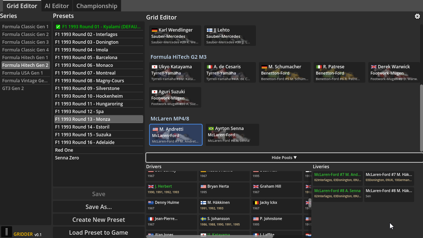Choose preset F1 1993 Round 02 - Interlagos
The image size is (423, 238).
click(99, 34)
